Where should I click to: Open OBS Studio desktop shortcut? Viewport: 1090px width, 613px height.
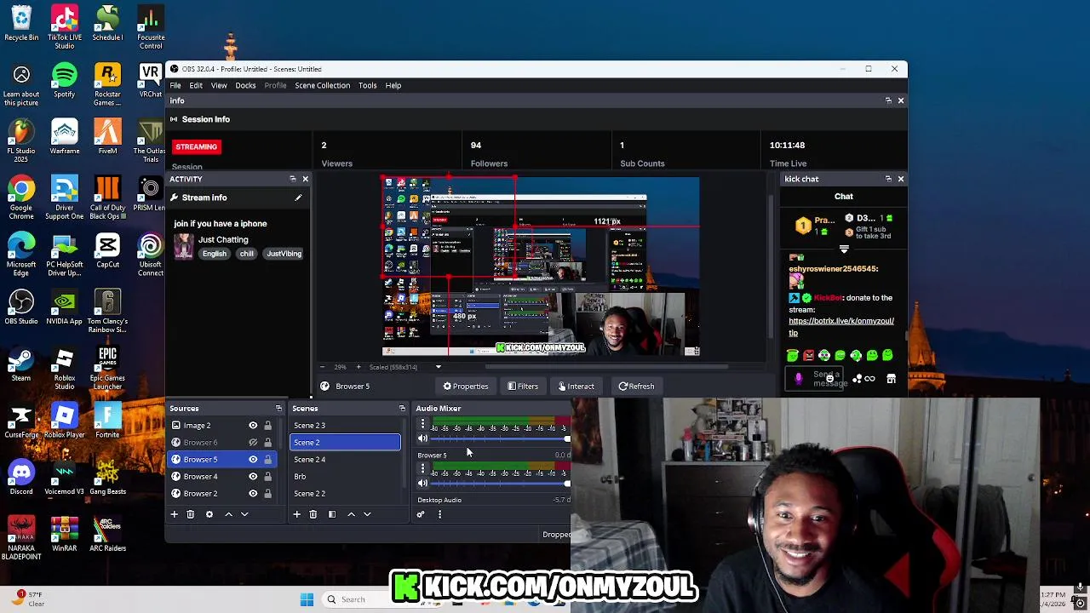(21, 306)
